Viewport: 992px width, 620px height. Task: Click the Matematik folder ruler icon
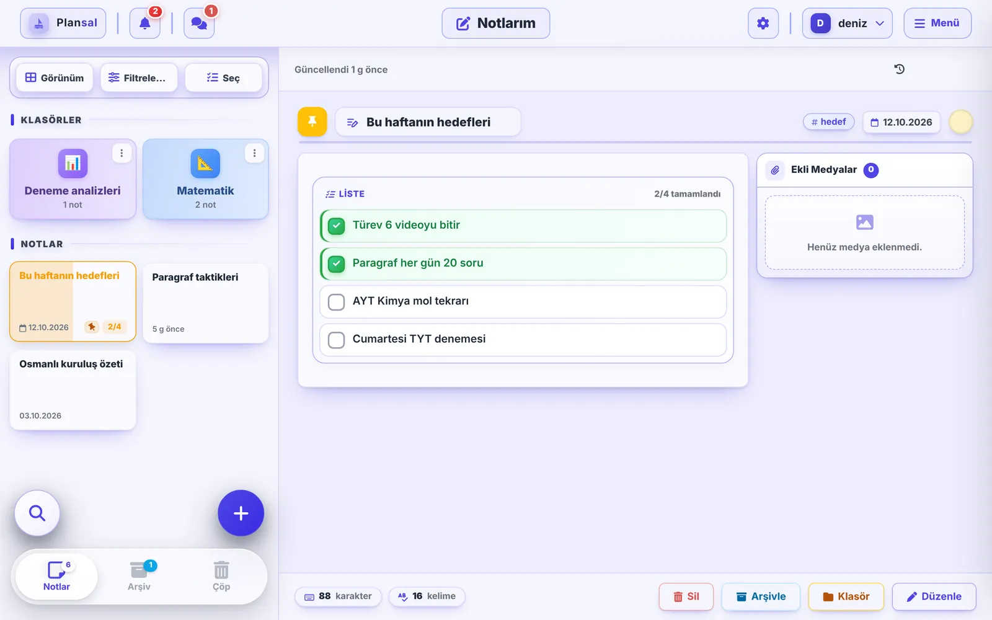[x=205, y=163]
